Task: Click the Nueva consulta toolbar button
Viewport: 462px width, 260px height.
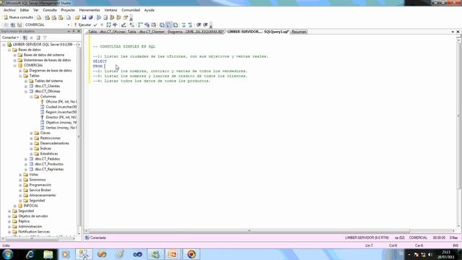Action: click(18, 17)
